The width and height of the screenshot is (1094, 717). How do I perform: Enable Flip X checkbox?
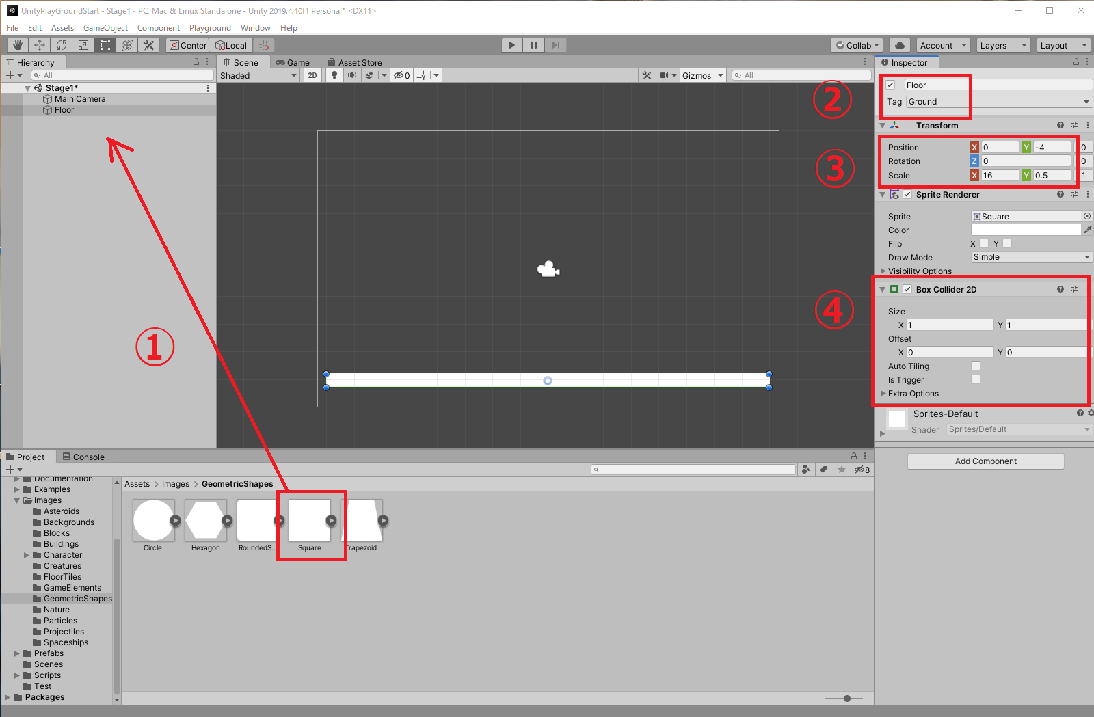click(x=984, y=243)
